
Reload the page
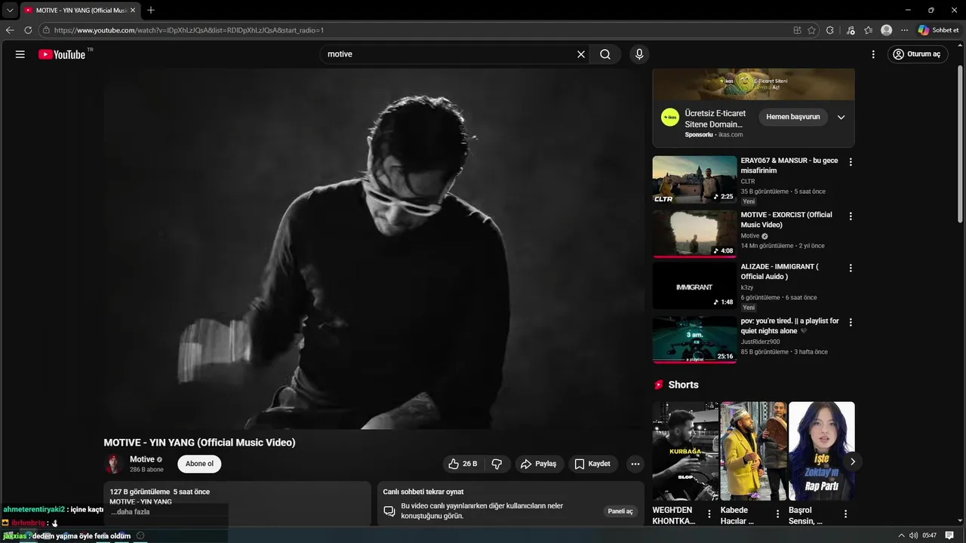[x=28, y=30]
